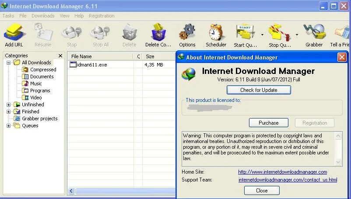Collapse the All Downloads tree node
The width and height of the screenshot is (351, 199).
[x=8, y=63]
